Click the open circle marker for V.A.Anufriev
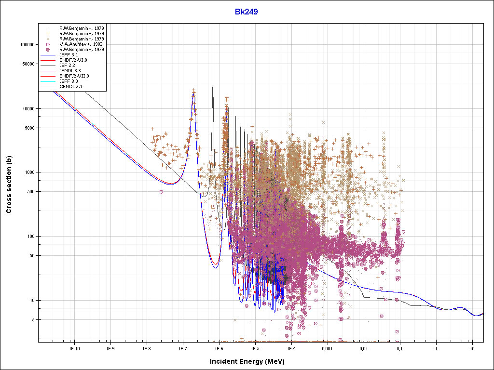This screenshot has width=494, height=370. (48, 44)
